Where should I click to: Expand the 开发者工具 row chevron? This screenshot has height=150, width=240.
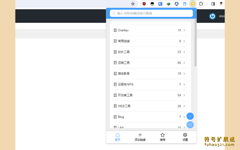[x=184, y=95]
